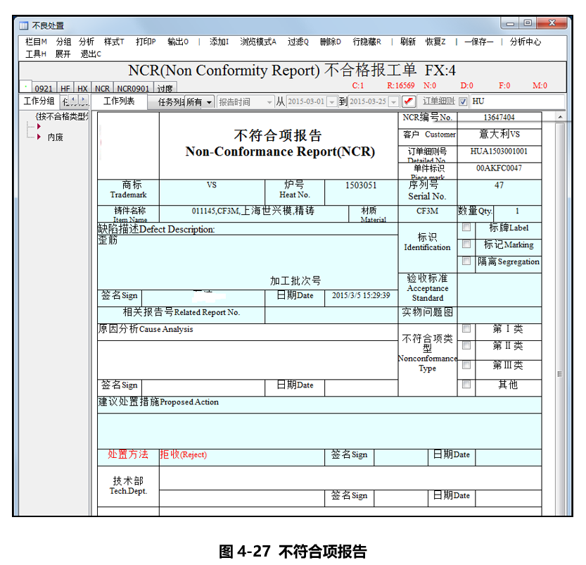The height and width of the screenshot is (565, 586).
Task: Click the Proposed Action text area
Action: click(319, 431)
